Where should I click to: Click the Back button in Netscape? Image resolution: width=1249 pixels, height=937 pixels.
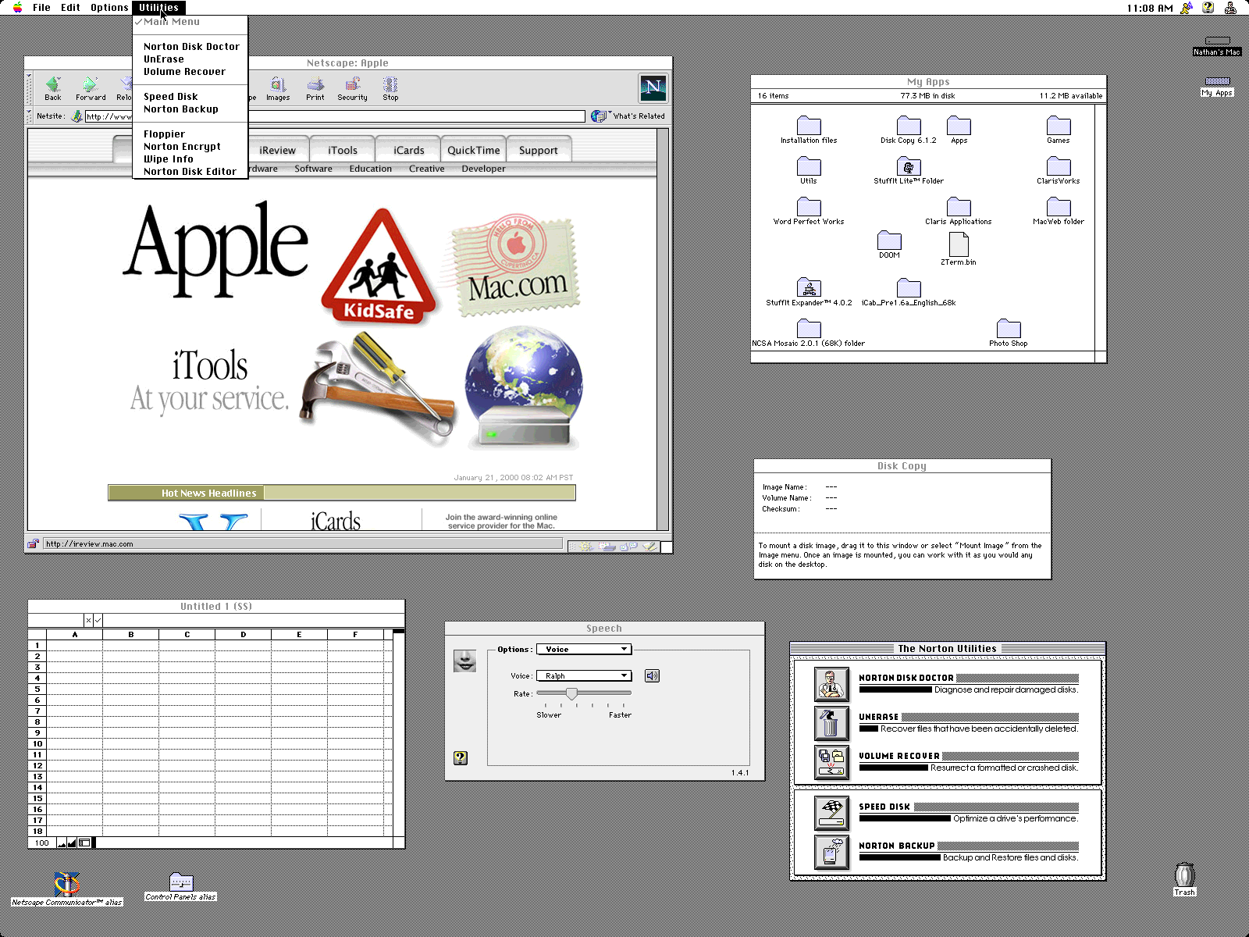[53, 87]
